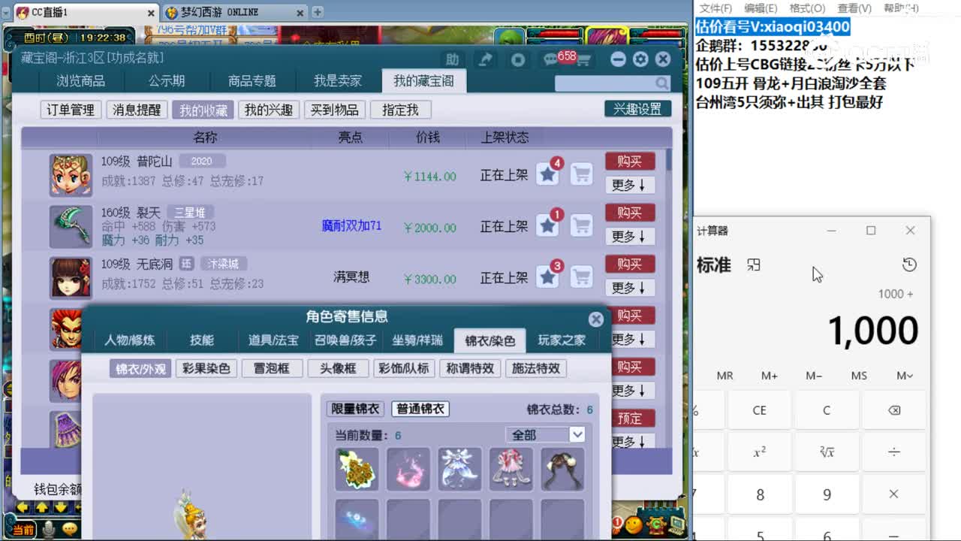
Task: Click calculator 9 key
Action: (x=827, y=494)
